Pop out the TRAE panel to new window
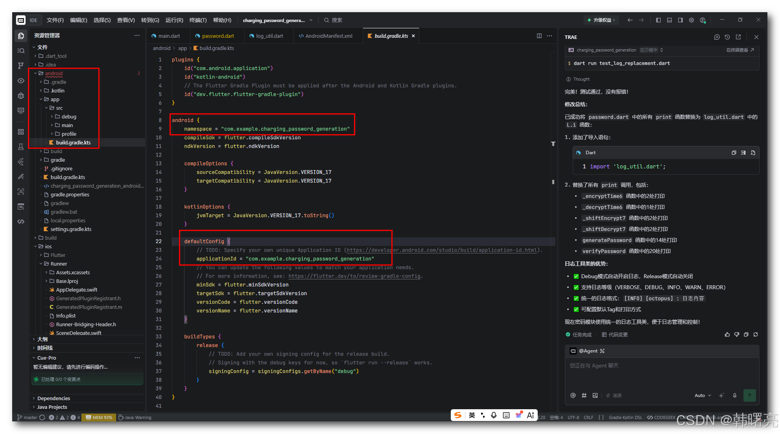Screen dimensions: 780x434 click(x=738, y=37)
